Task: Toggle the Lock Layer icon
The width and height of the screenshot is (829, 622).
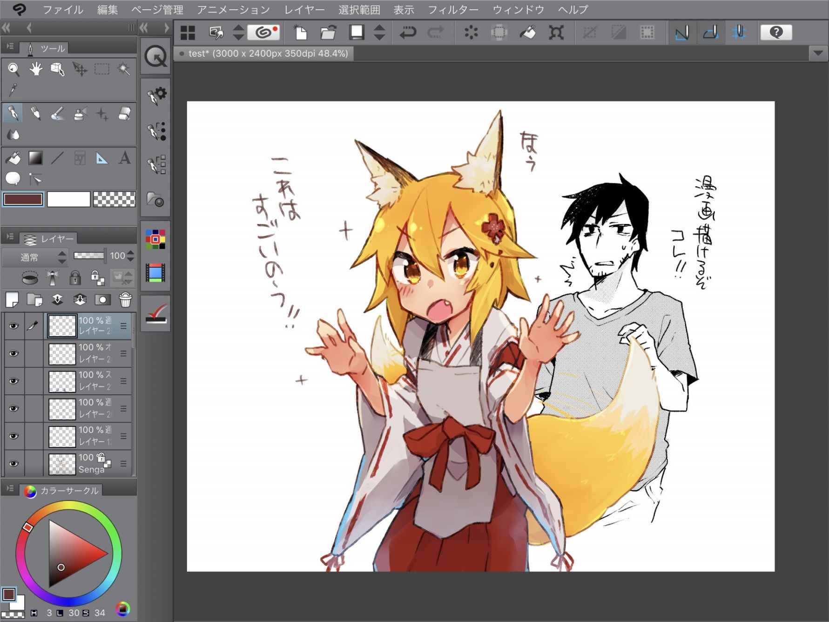Action: 75,278
